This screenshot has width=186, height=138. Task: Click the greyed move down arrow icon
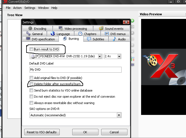point(132,51)
